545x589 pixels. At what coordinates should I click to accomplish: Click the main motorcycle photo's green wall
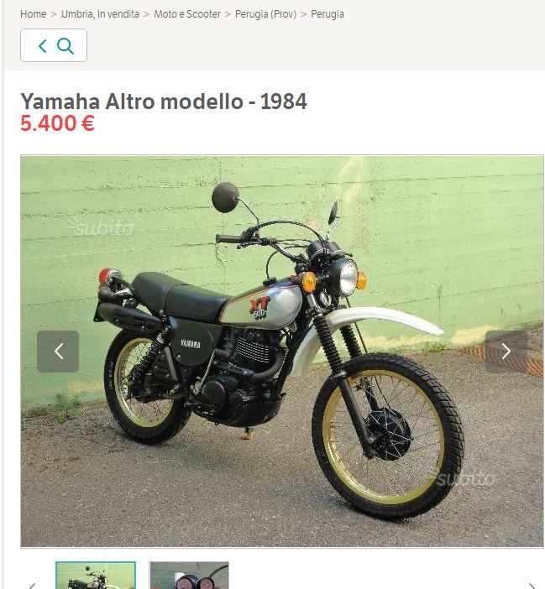coord(432,226)
